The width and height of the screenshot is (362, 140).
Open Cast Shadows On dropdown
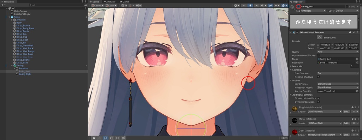coord(338,73)
